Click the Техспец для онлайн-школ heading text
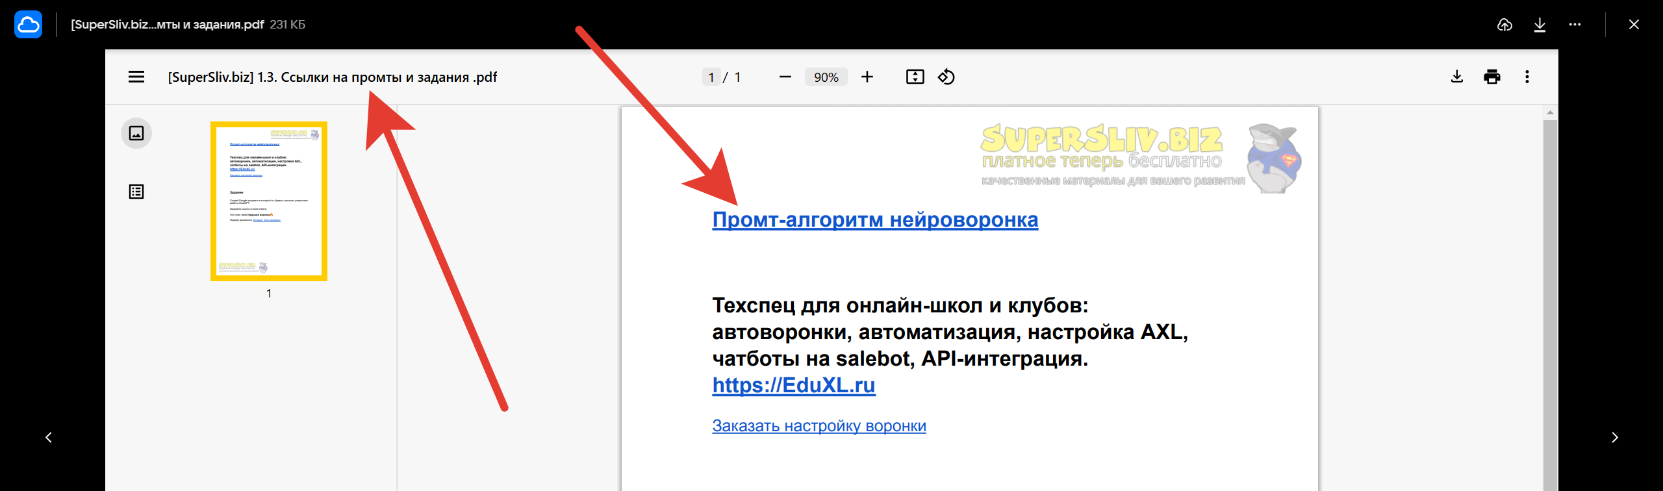 point(950,332)
